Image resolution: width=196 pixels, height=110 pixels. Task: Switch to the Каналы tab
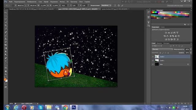click(x=159, y=43)
